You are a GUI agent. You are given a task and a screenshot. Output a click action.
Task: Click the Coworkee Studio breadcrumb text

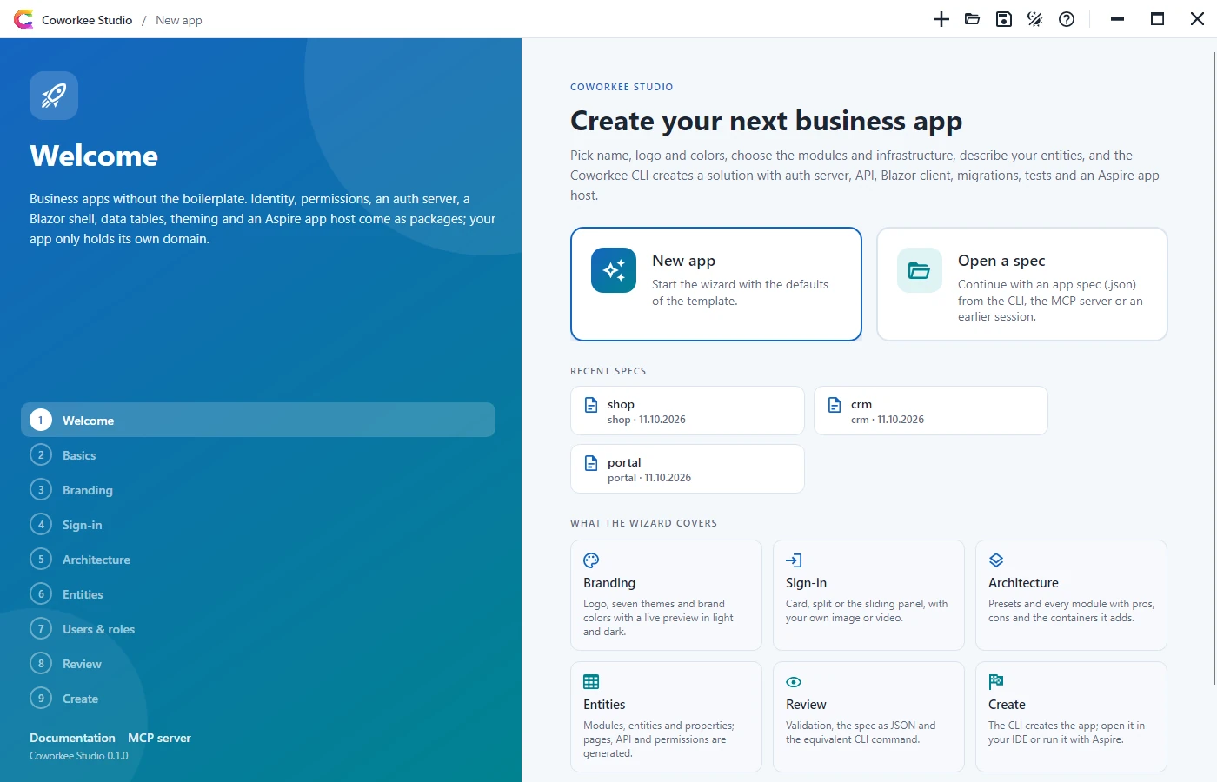[x=87, y=20]
